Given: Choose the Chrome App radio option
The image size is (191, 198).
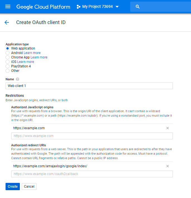Looking at the screenshot, I should coord(8,57).
